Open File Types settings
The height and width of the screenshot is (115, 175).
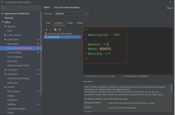[x=12, y=61]
